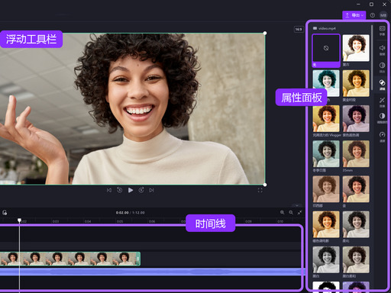Screen dimensions: 391x293
Task: Jump forward five seconds in the preview
Action: coord(141,190)
